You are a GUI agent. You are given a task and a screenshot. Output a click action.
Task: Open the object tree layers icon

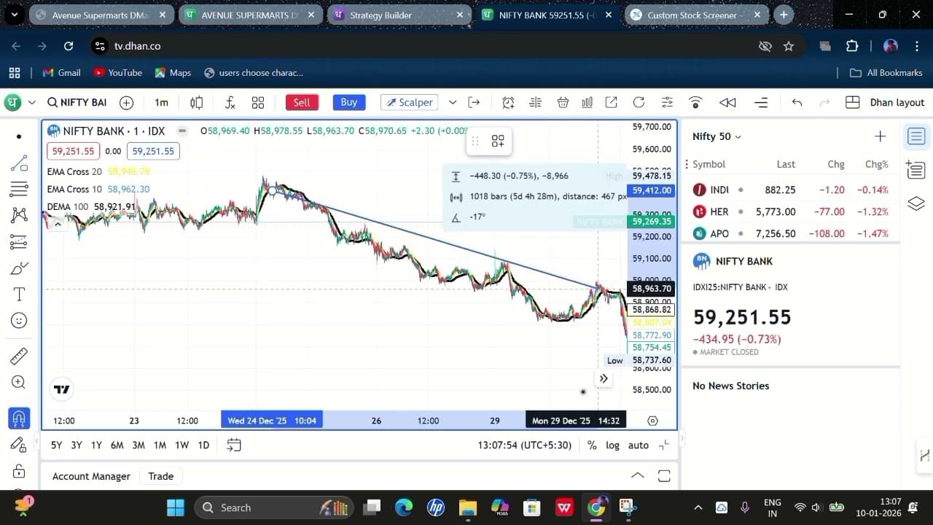coord(916,203)
